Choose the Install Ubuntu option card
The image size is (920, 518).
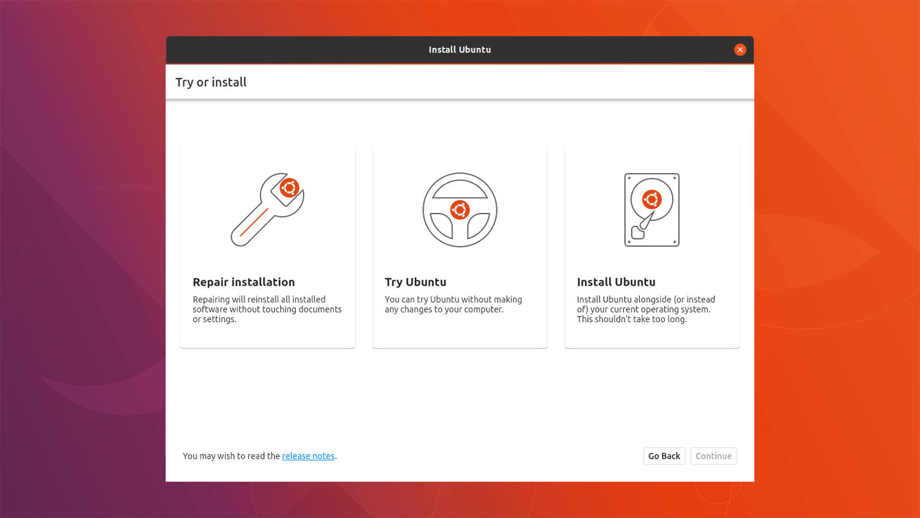pos(651,245)
